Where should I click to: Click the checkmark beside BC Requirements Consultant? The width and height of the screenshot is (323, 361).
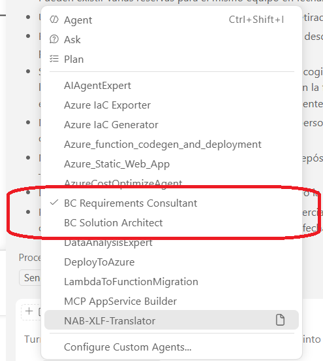point(54,203)
